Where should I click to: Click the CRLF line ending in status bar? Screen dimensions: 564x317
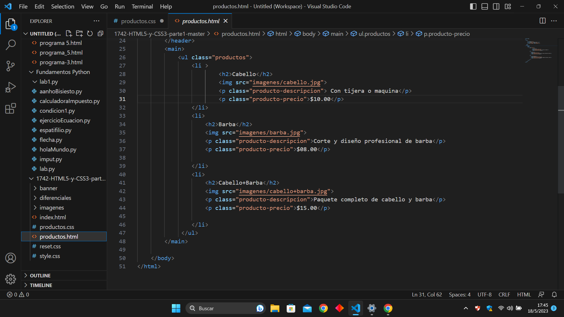coord(505,295)
